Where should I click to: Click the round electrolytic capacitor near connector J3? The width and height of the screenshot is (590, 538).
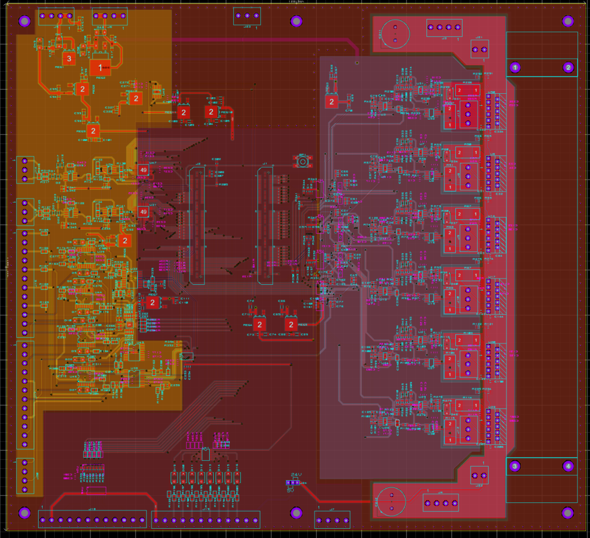(395, 33)
